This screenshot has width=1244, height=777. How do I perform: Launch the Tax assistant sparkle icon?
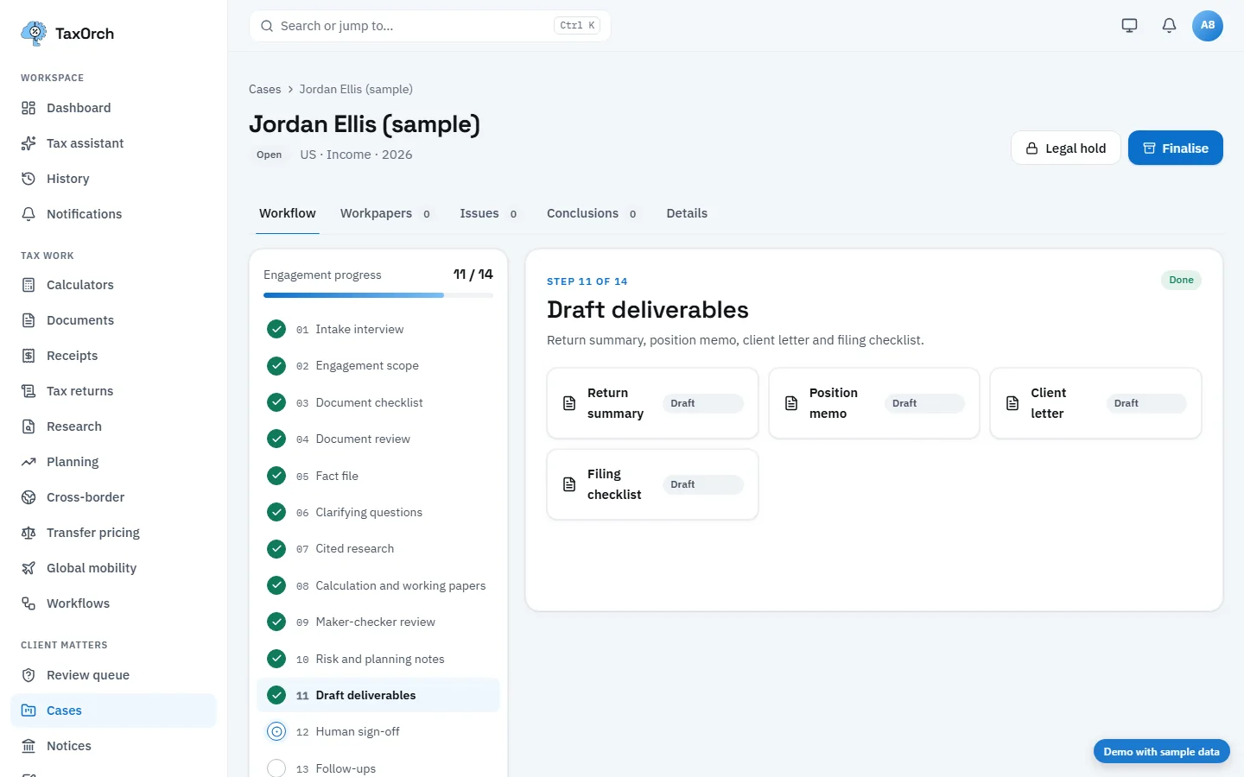[x=29, y=143]
